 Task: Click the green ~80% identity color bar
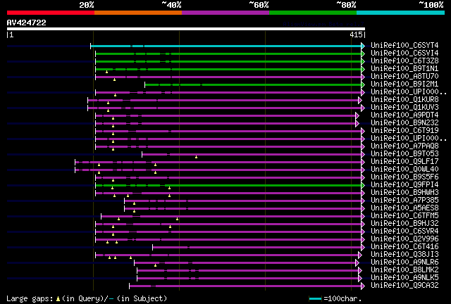coord(313,13)
